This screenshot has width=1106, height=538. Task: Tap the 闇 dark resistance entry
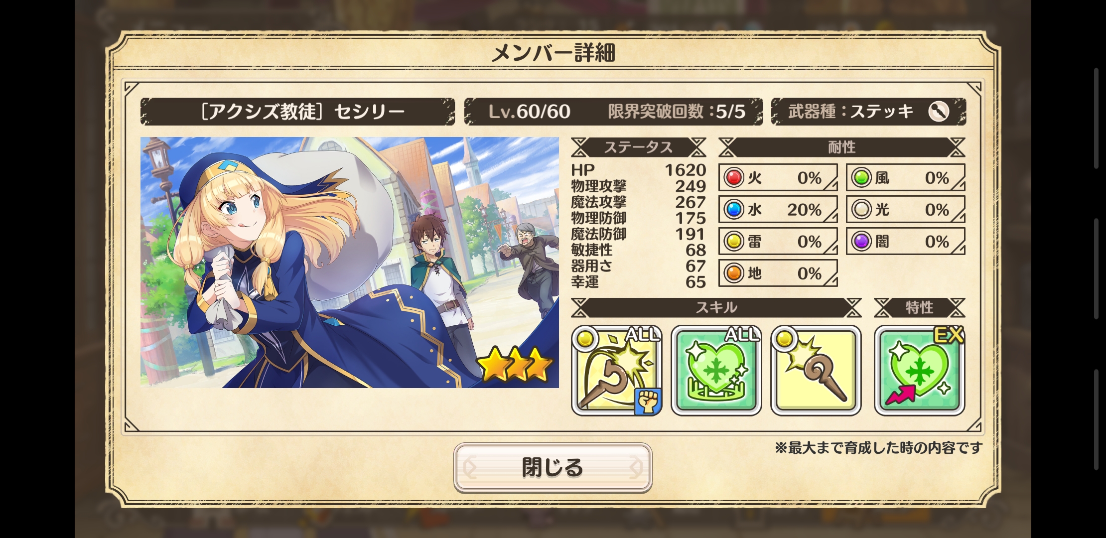pyautogui.click(x=905, y=241)
